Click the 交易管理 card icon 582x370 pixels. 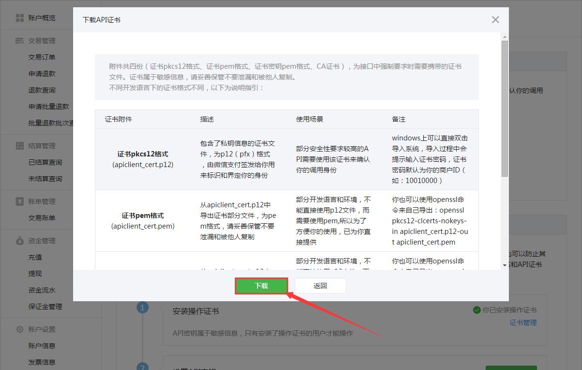[20, 41]
